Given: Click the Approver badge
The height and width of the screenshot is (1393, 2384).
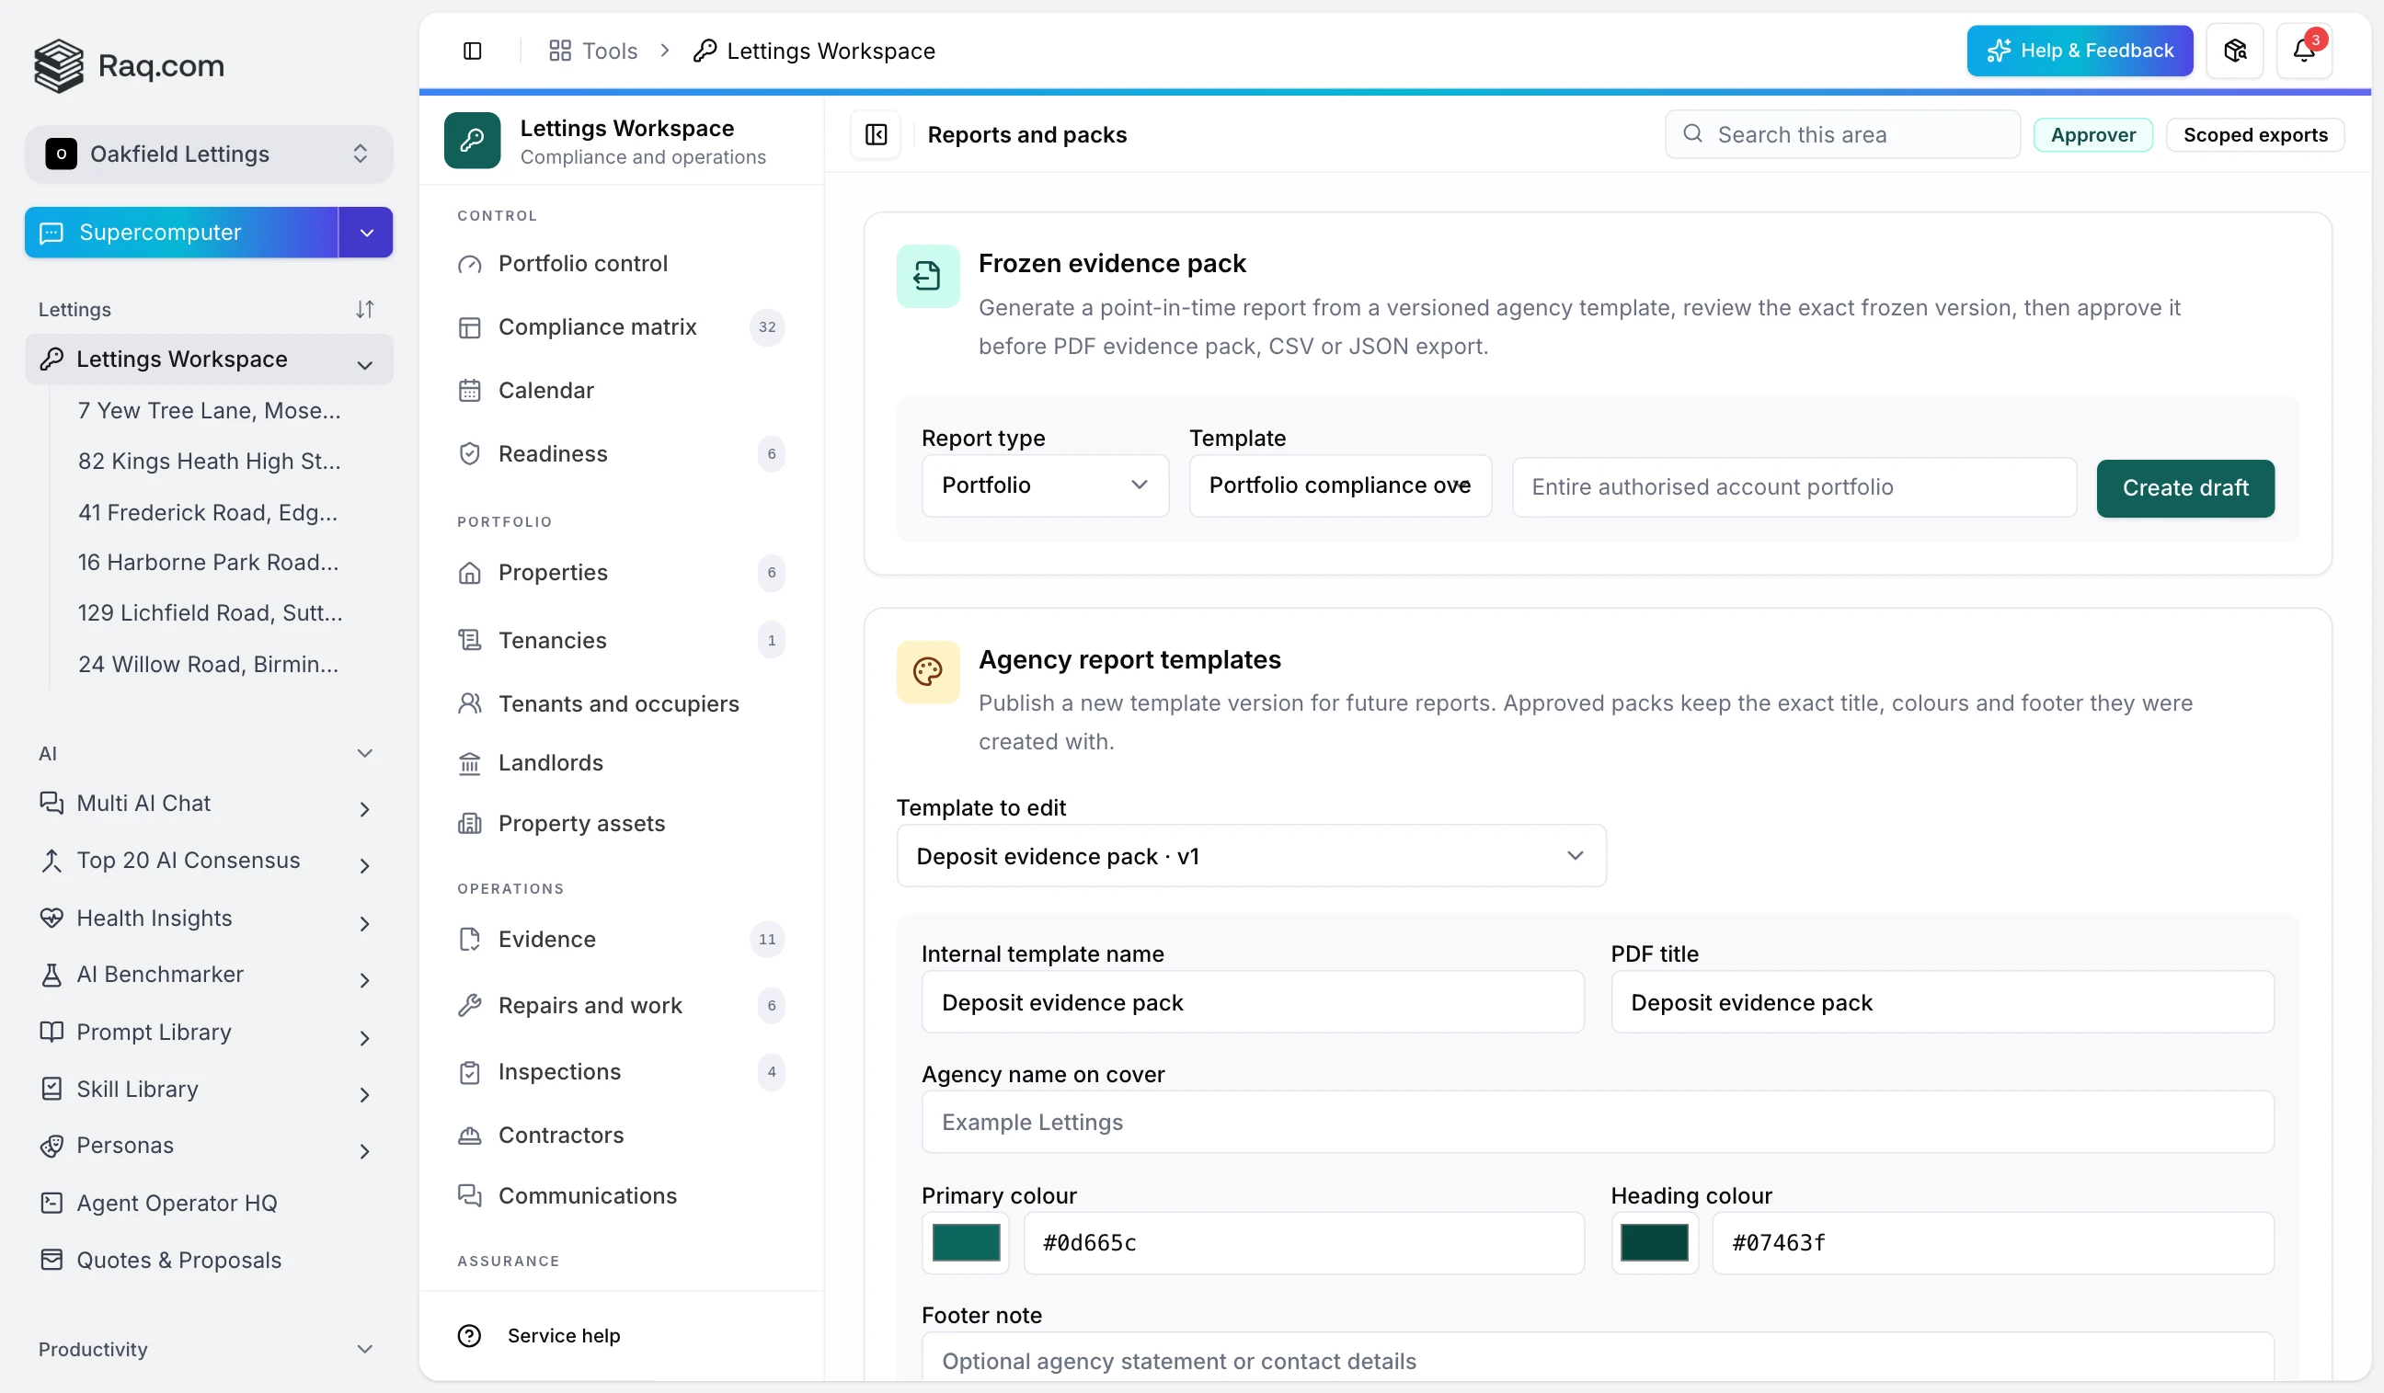Looking at the screenshot, I should pos(2092,135).
